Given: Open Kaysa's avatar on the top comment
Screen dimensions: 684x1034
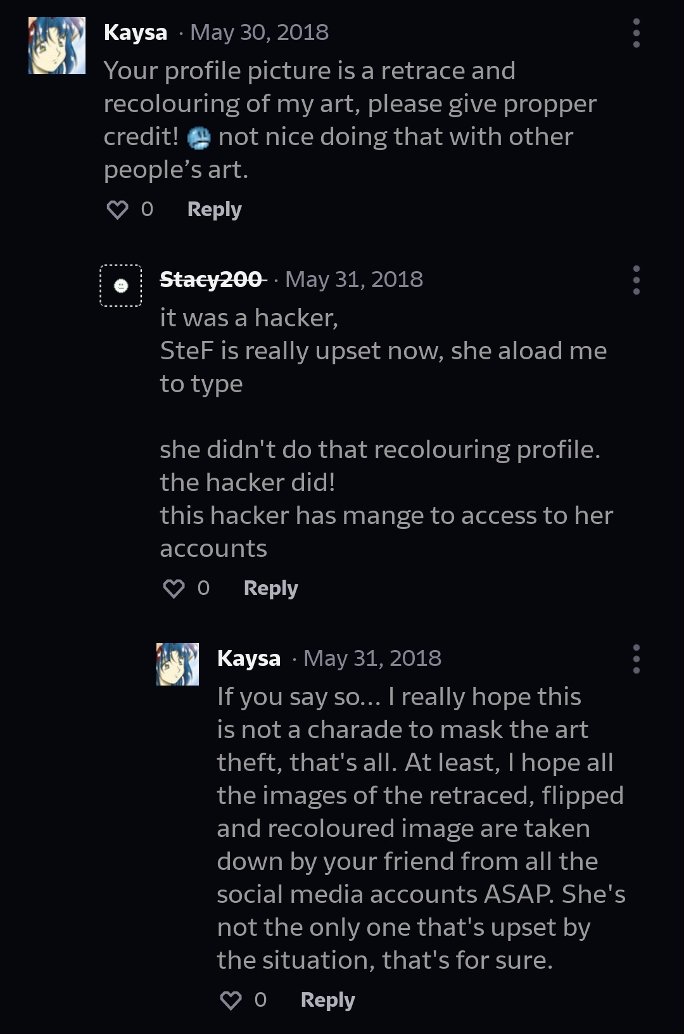Looking at the screenshot, I should pyautogui.click(x=57, y=46).
